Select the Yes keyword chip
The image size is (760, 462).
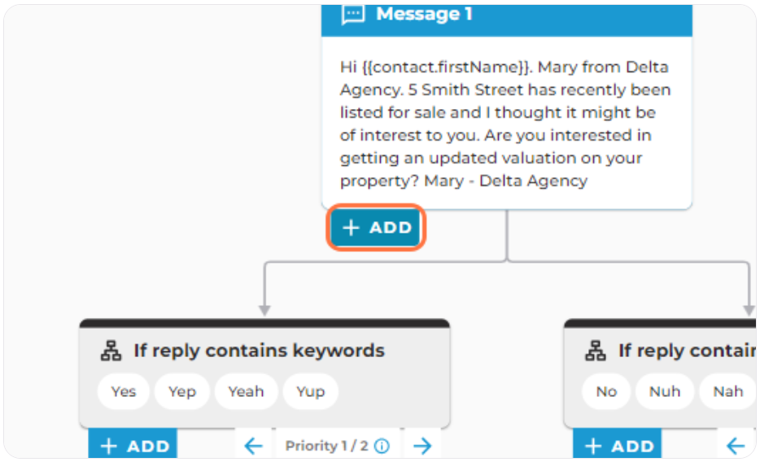click(124, 391)
